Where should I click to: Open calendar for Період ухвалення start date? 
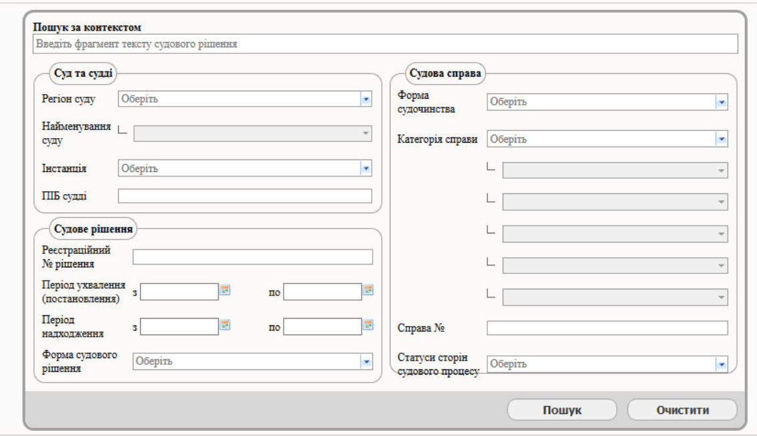[x=225, y=290]
